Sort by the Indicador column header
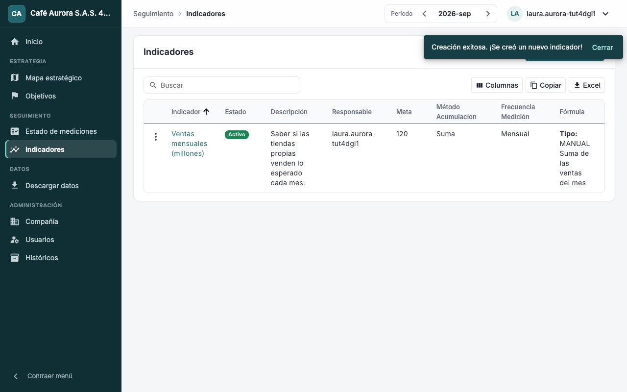627x392 pixels. coord(186,112)
